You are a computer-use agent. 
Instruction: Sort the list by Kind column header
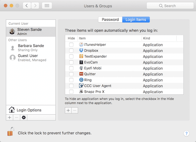click(x=159, y=38)
